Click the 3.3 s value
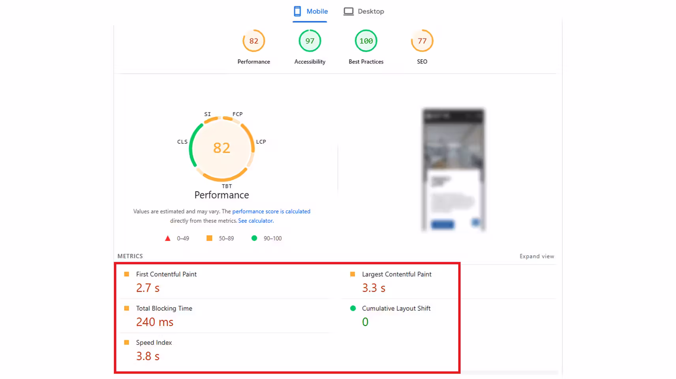This screenshot has width=676, height=379. pyautogui.click(x=374, y=288)
